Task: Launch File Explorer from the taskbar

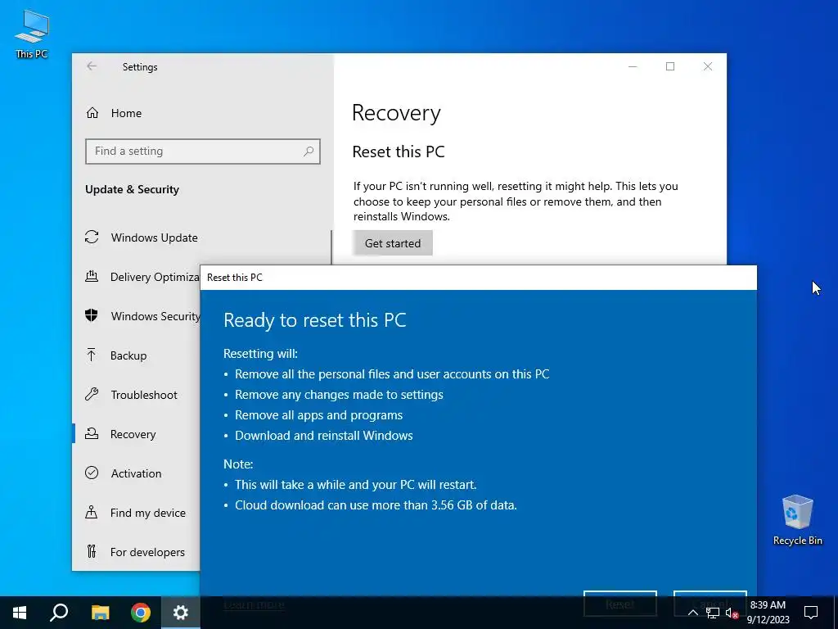Action: coord(100,613)
